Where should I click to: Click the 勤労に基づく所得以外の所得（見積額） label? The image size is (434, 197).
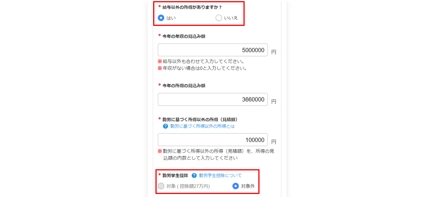click(200, 120)
